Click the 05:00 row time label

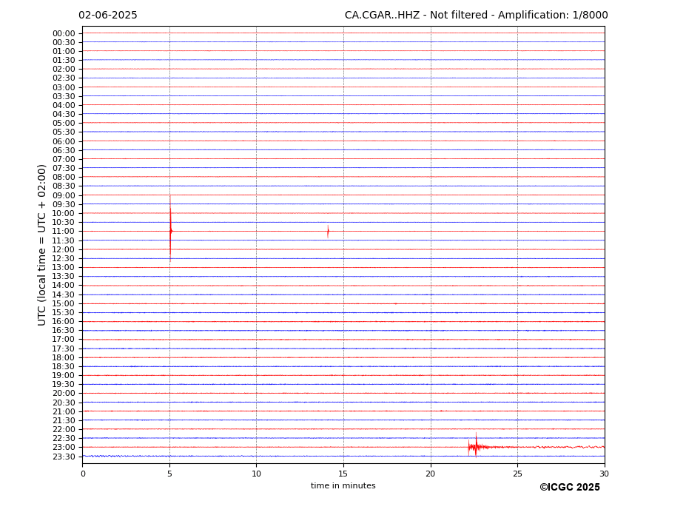(x=64, y=124)
